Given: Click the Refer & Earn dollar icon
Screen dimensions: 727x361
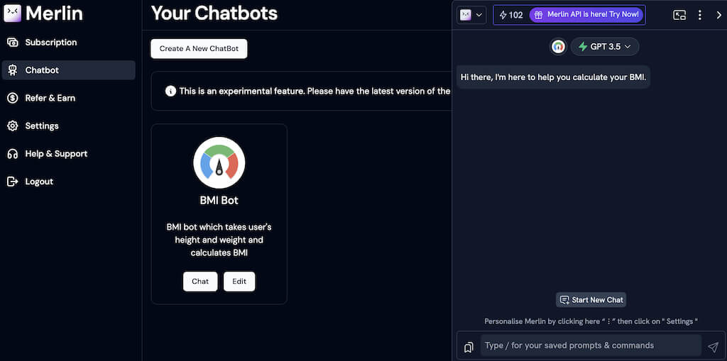Looking at the screenshot, I should [x=13, y=99].
